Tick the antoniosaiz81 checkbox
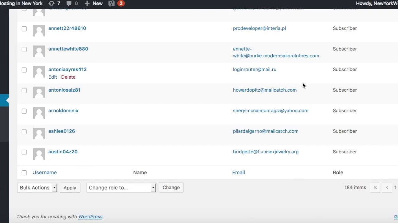The width and height of the screenshot is (398, 223). [24, 90]
